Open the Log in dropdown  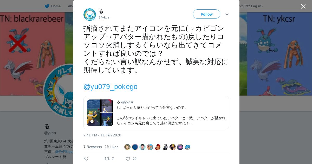click(257, 6)
